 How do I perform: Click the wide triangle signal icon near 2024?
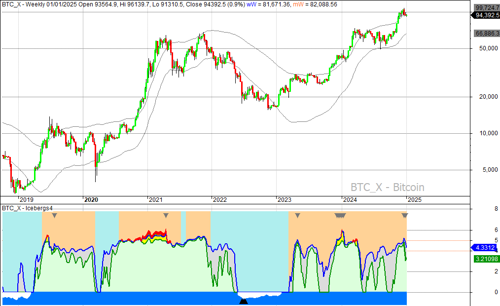pyautogui.click(x=340, y=216)
